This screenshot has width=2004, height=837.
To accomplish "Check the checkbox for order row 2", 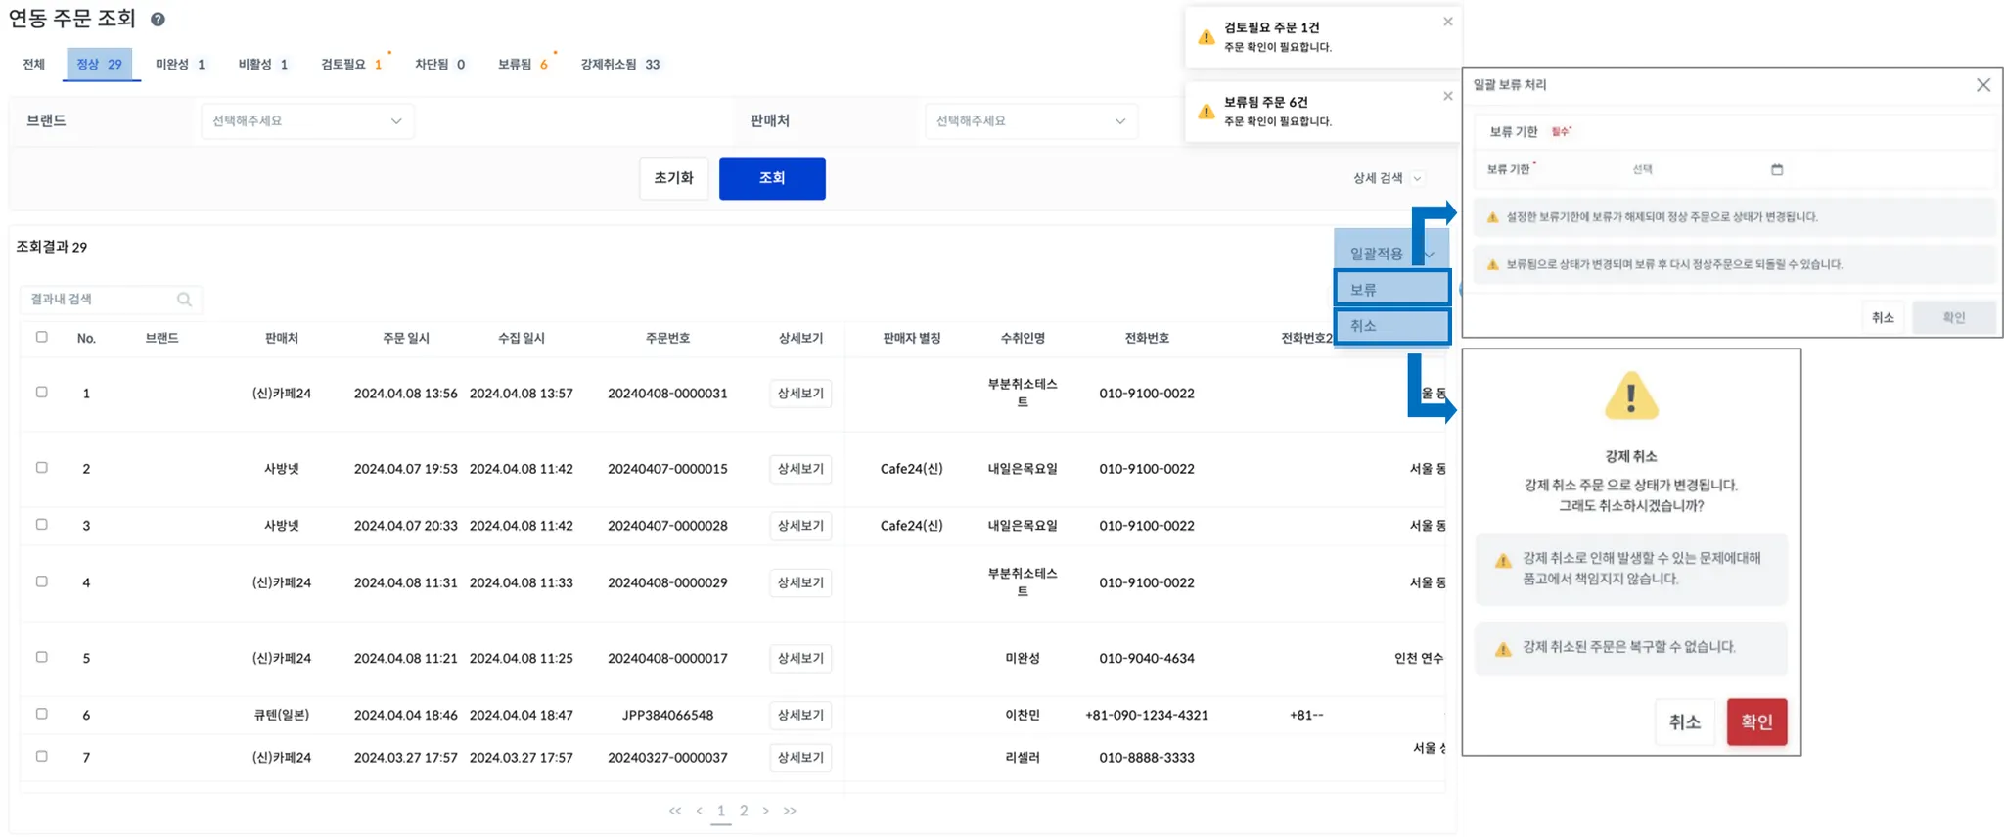I will (41, 467).
